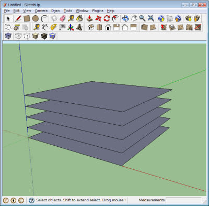
Task: Open the Window menu
Action: pos(82,11)
